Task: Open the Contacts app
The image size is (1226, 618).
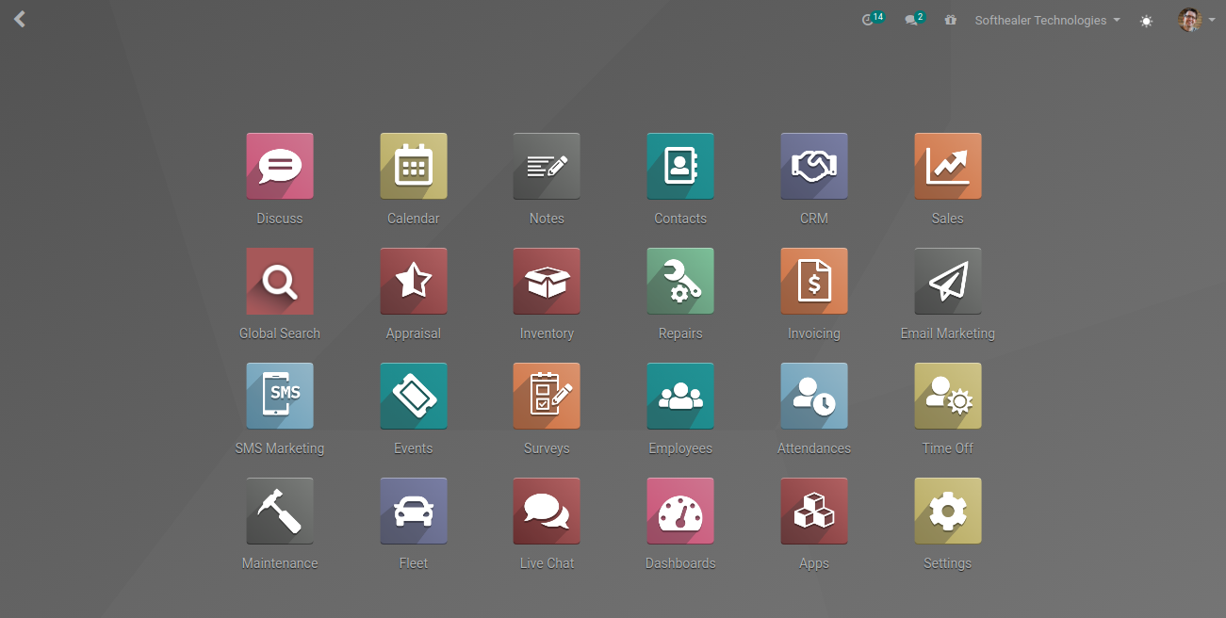Action: [x=680, y=166]
